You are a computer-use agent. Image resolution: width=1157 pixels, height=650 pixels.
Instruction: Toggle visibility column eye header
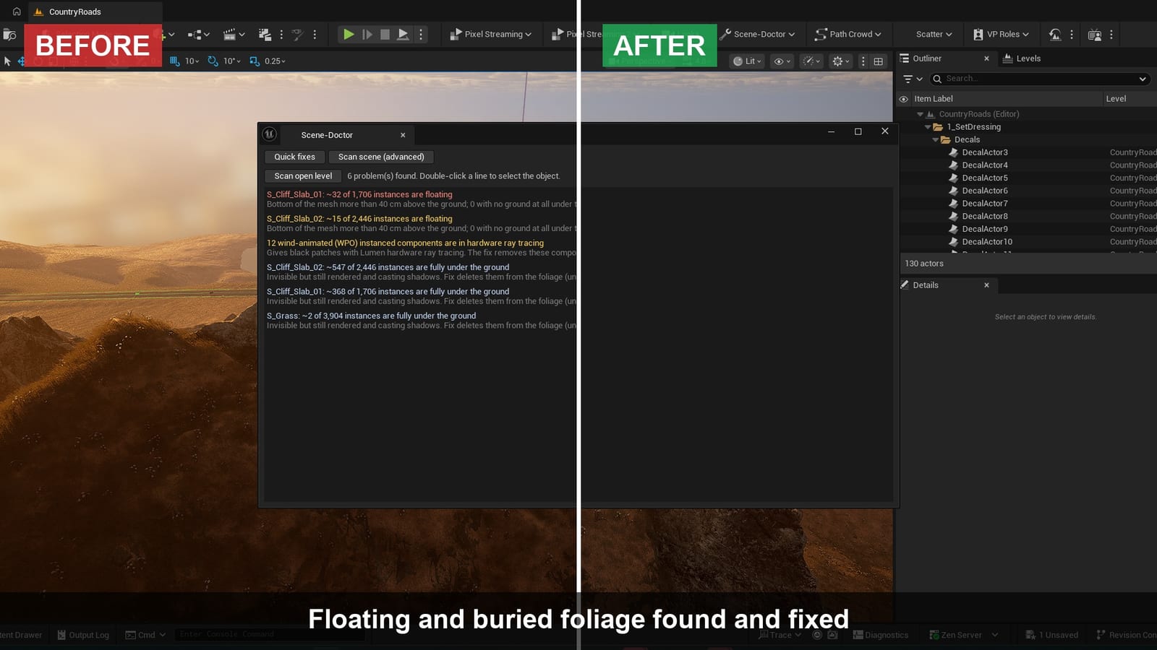(903, 99)
